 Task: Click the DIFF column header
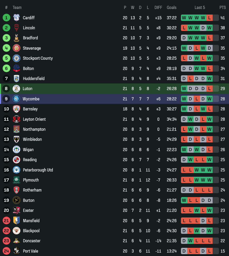tap(158, 7)
